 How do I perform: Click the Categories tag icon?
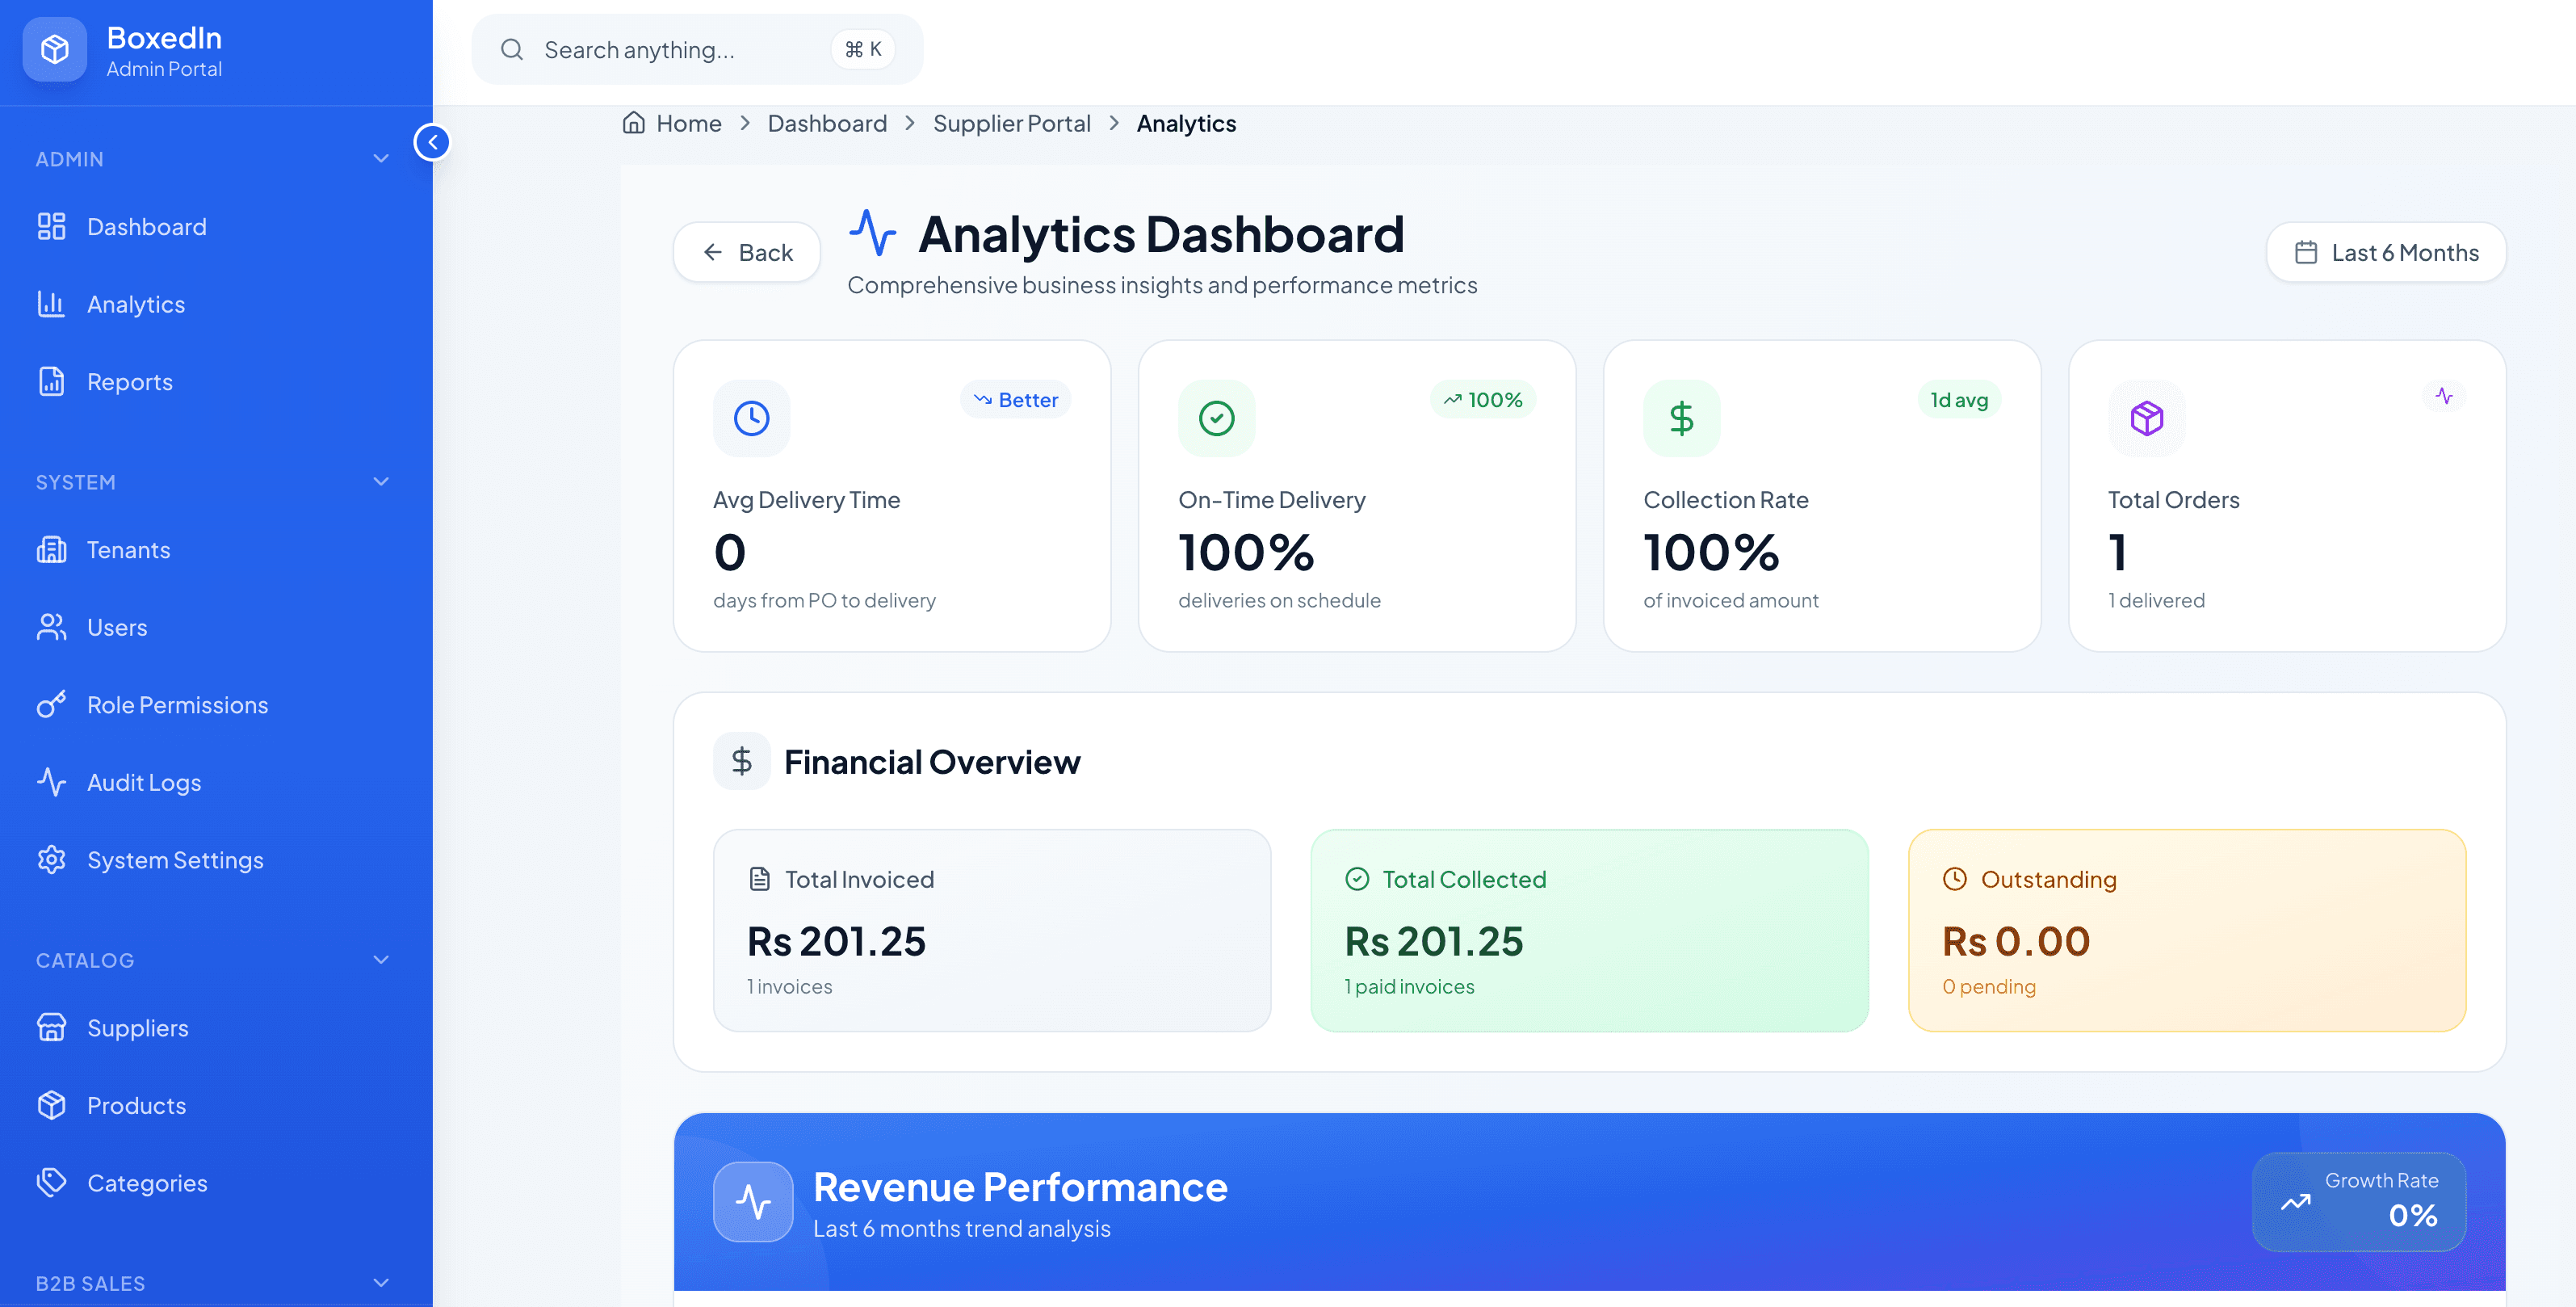[x=51, y=1183]
